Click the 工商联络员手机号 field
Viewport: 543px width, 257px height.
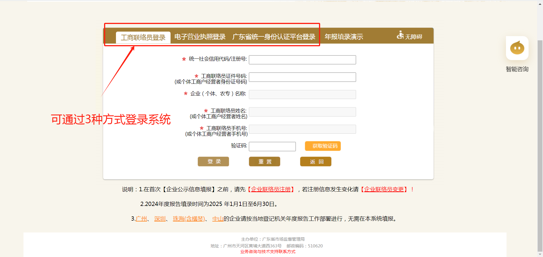tap(302, 129)
